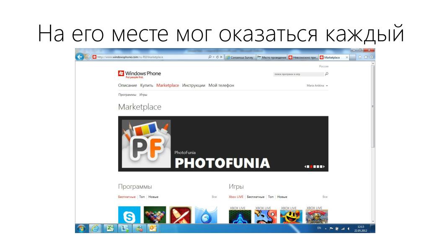Stop loading with the address bar X icon
This screenshot has height=241, width=429.
pyautogui.click(x=221, y=57)
